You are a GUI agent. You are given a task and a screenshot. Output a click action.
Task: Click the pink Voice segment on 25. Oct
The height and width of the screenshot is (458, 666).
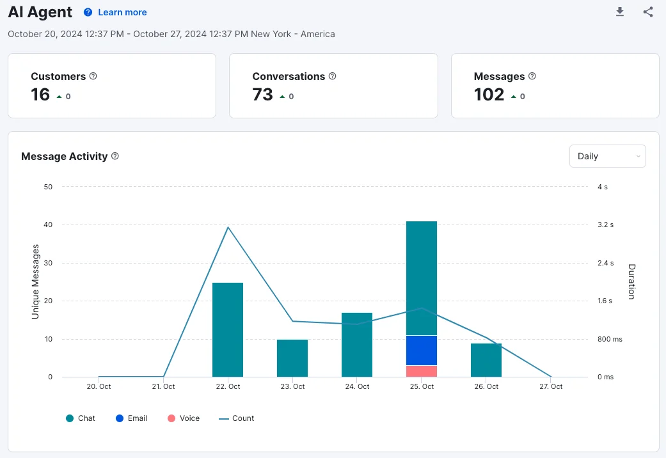point(422,372)
